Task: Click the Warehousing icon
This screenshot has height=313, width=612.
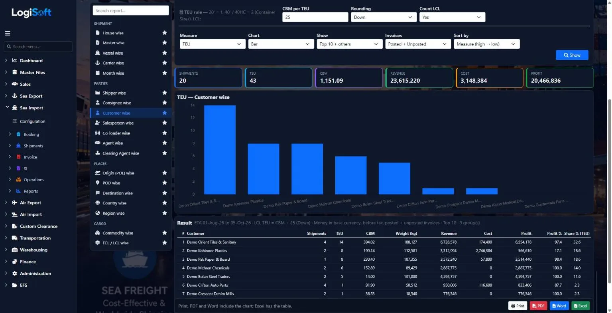Action: click(15, 250)
